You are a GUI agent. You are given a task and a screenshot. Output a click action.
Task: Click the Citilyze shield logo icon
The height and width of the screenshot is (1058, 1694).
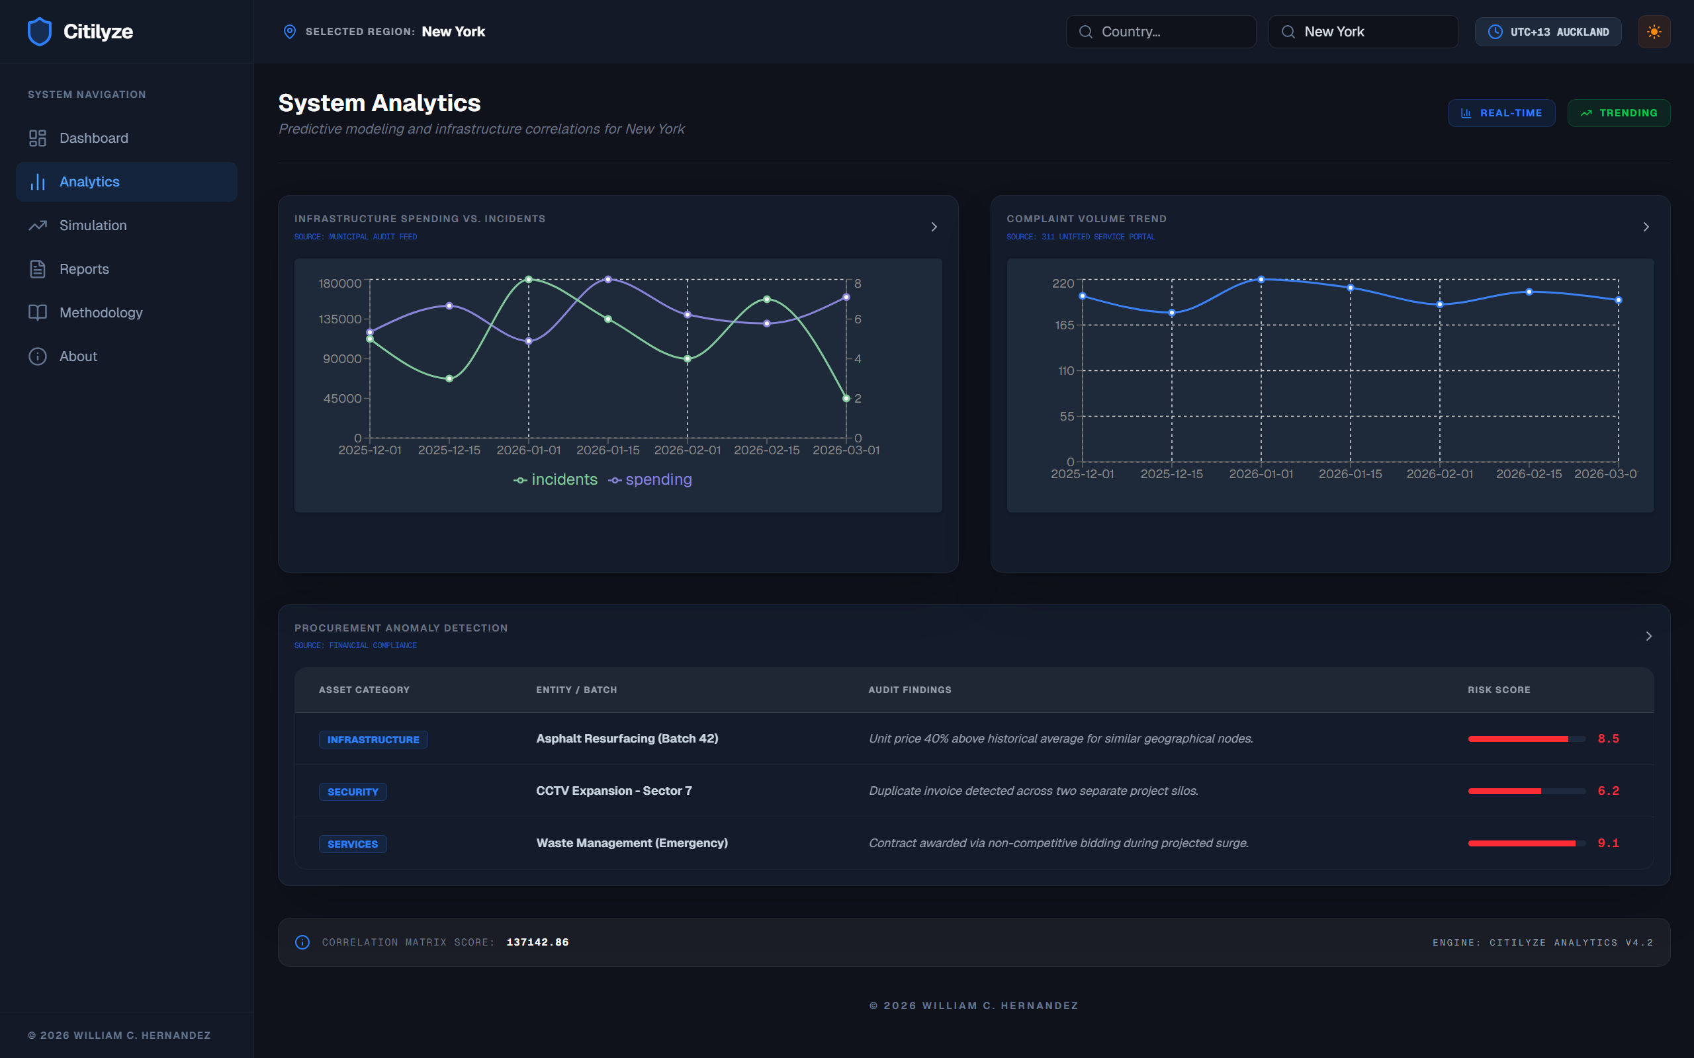39,32
